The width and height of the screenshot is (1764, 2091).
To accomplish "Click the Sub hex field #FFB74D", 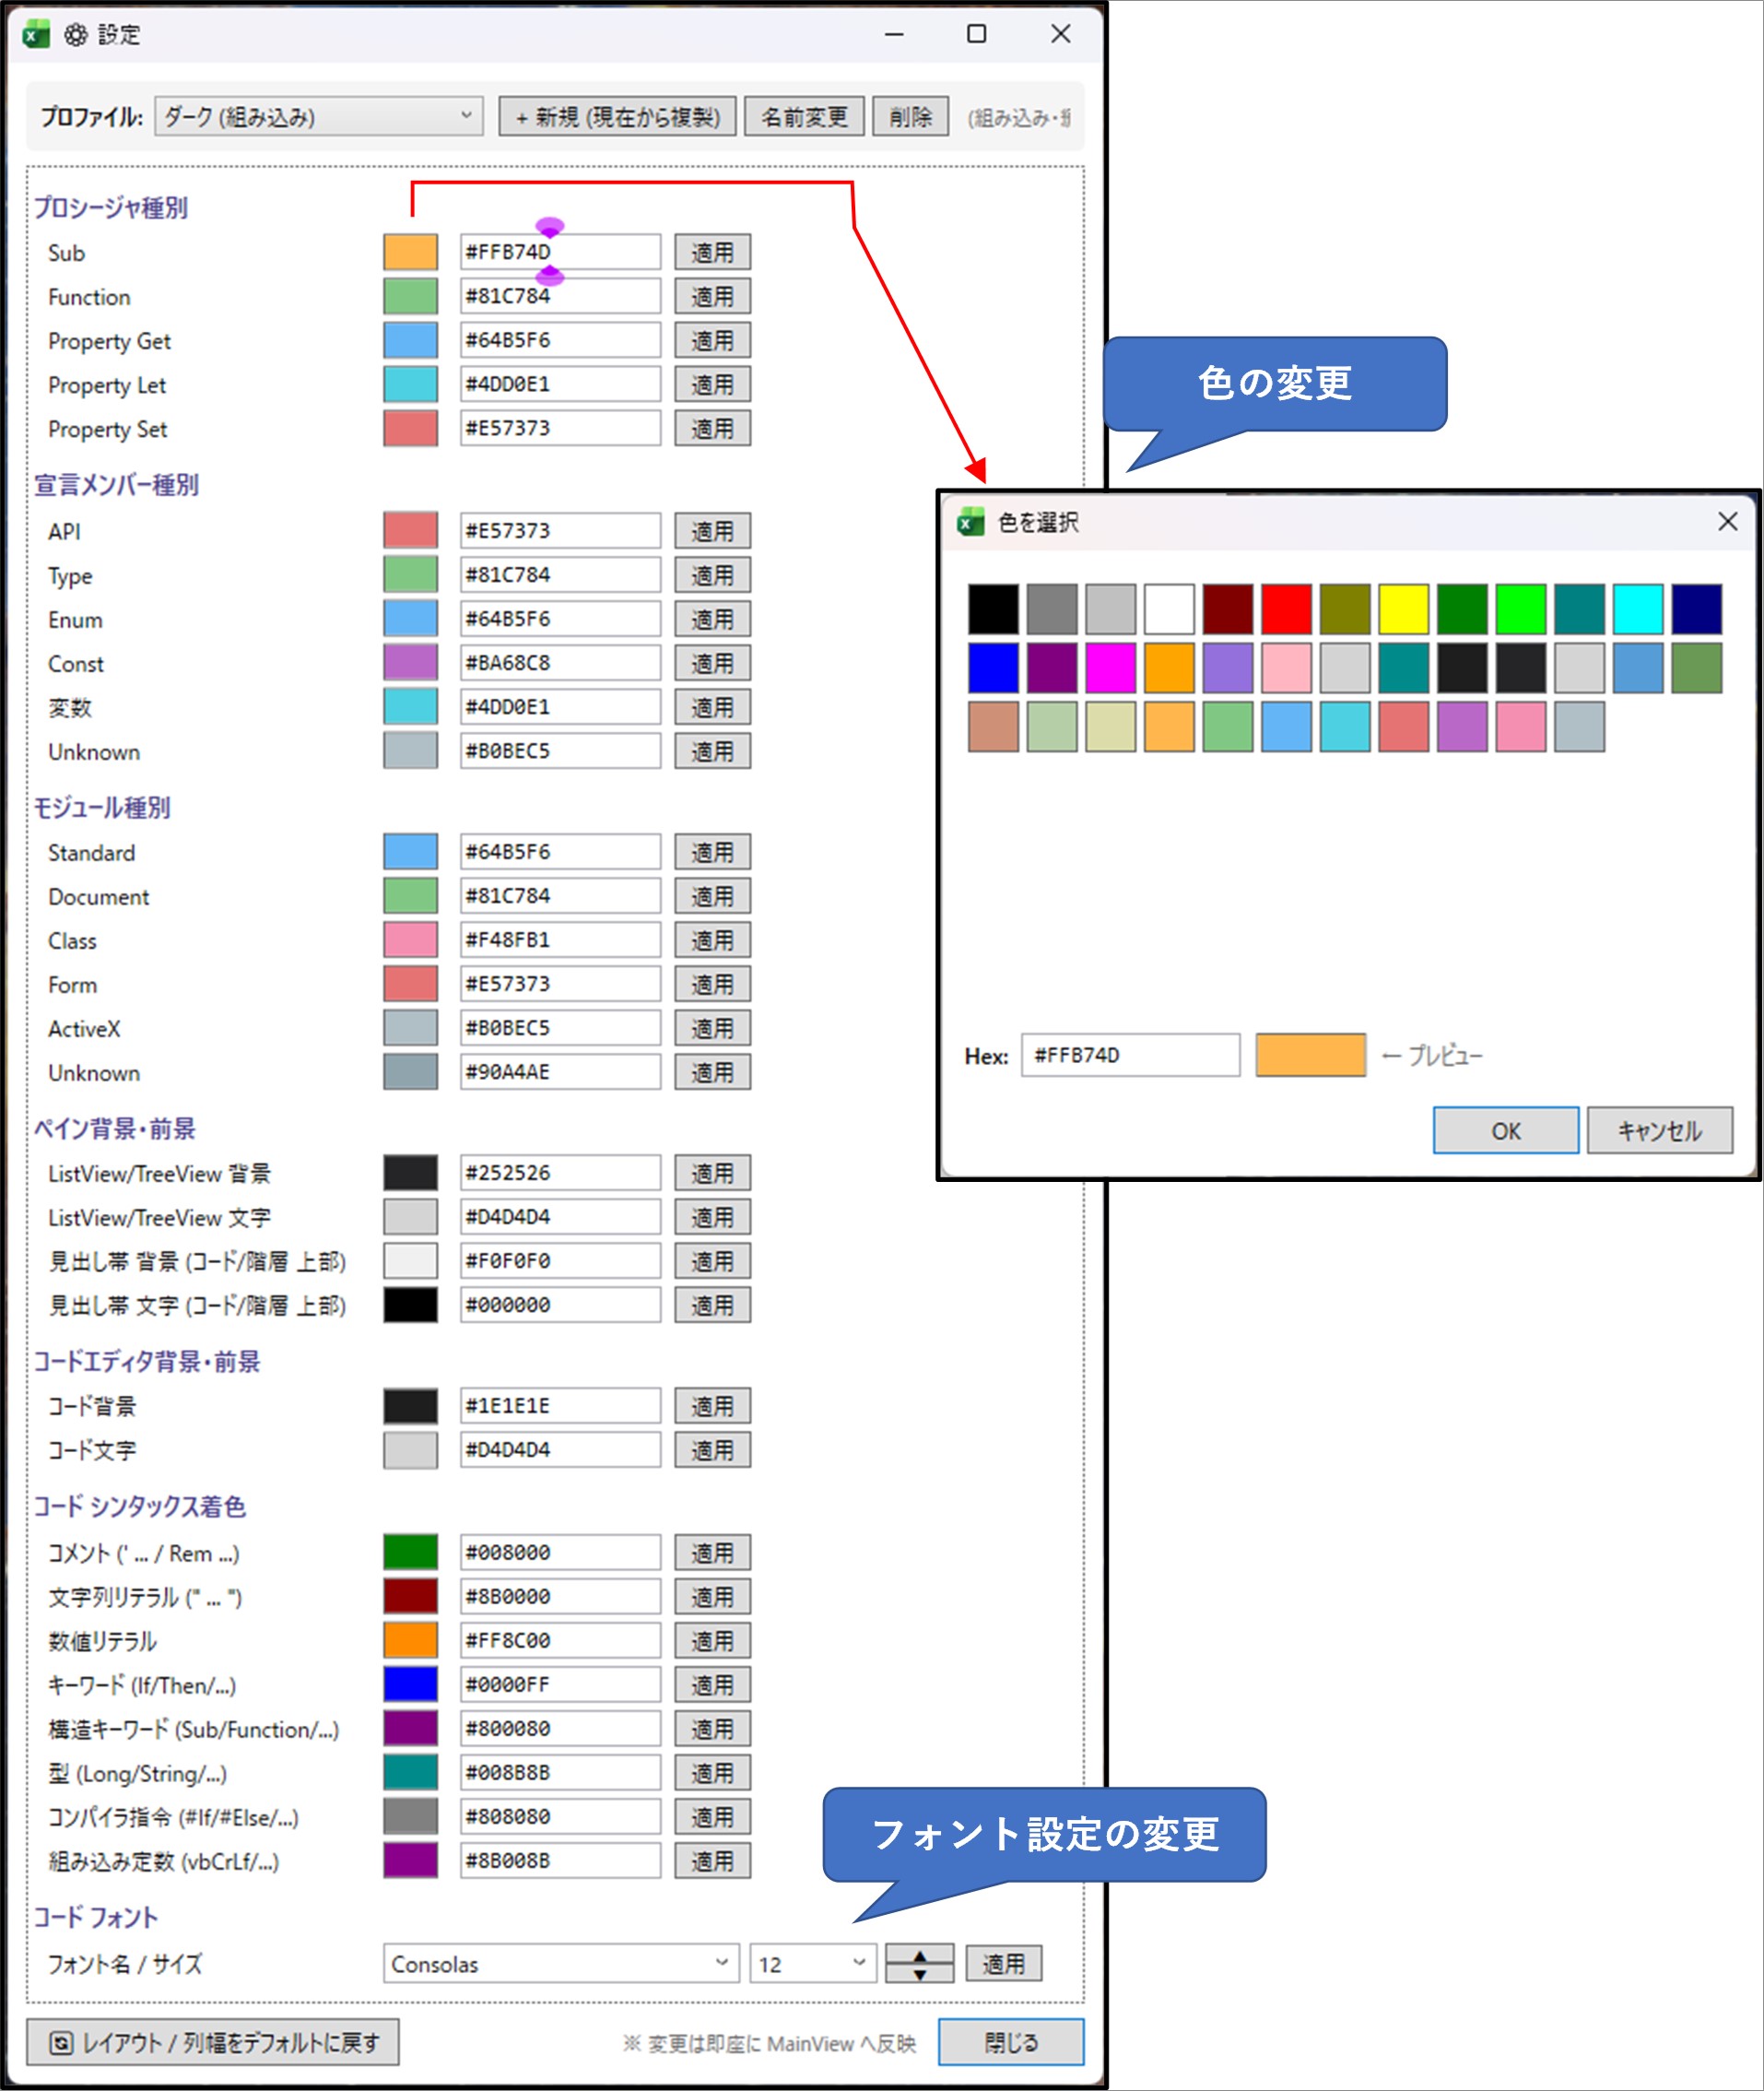I will point(560,252).
